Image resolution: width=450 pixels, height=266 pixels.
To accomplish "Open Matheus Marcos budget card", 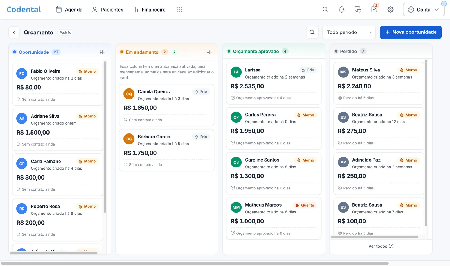I will [274, 219].
